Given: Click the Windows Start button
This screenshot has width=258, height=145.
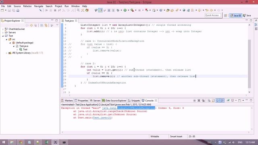Looking at the screenshot, I should [4, 142].
